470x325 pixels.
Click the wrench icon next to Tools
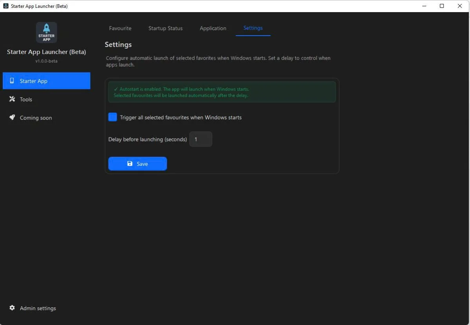pos(12,99)
